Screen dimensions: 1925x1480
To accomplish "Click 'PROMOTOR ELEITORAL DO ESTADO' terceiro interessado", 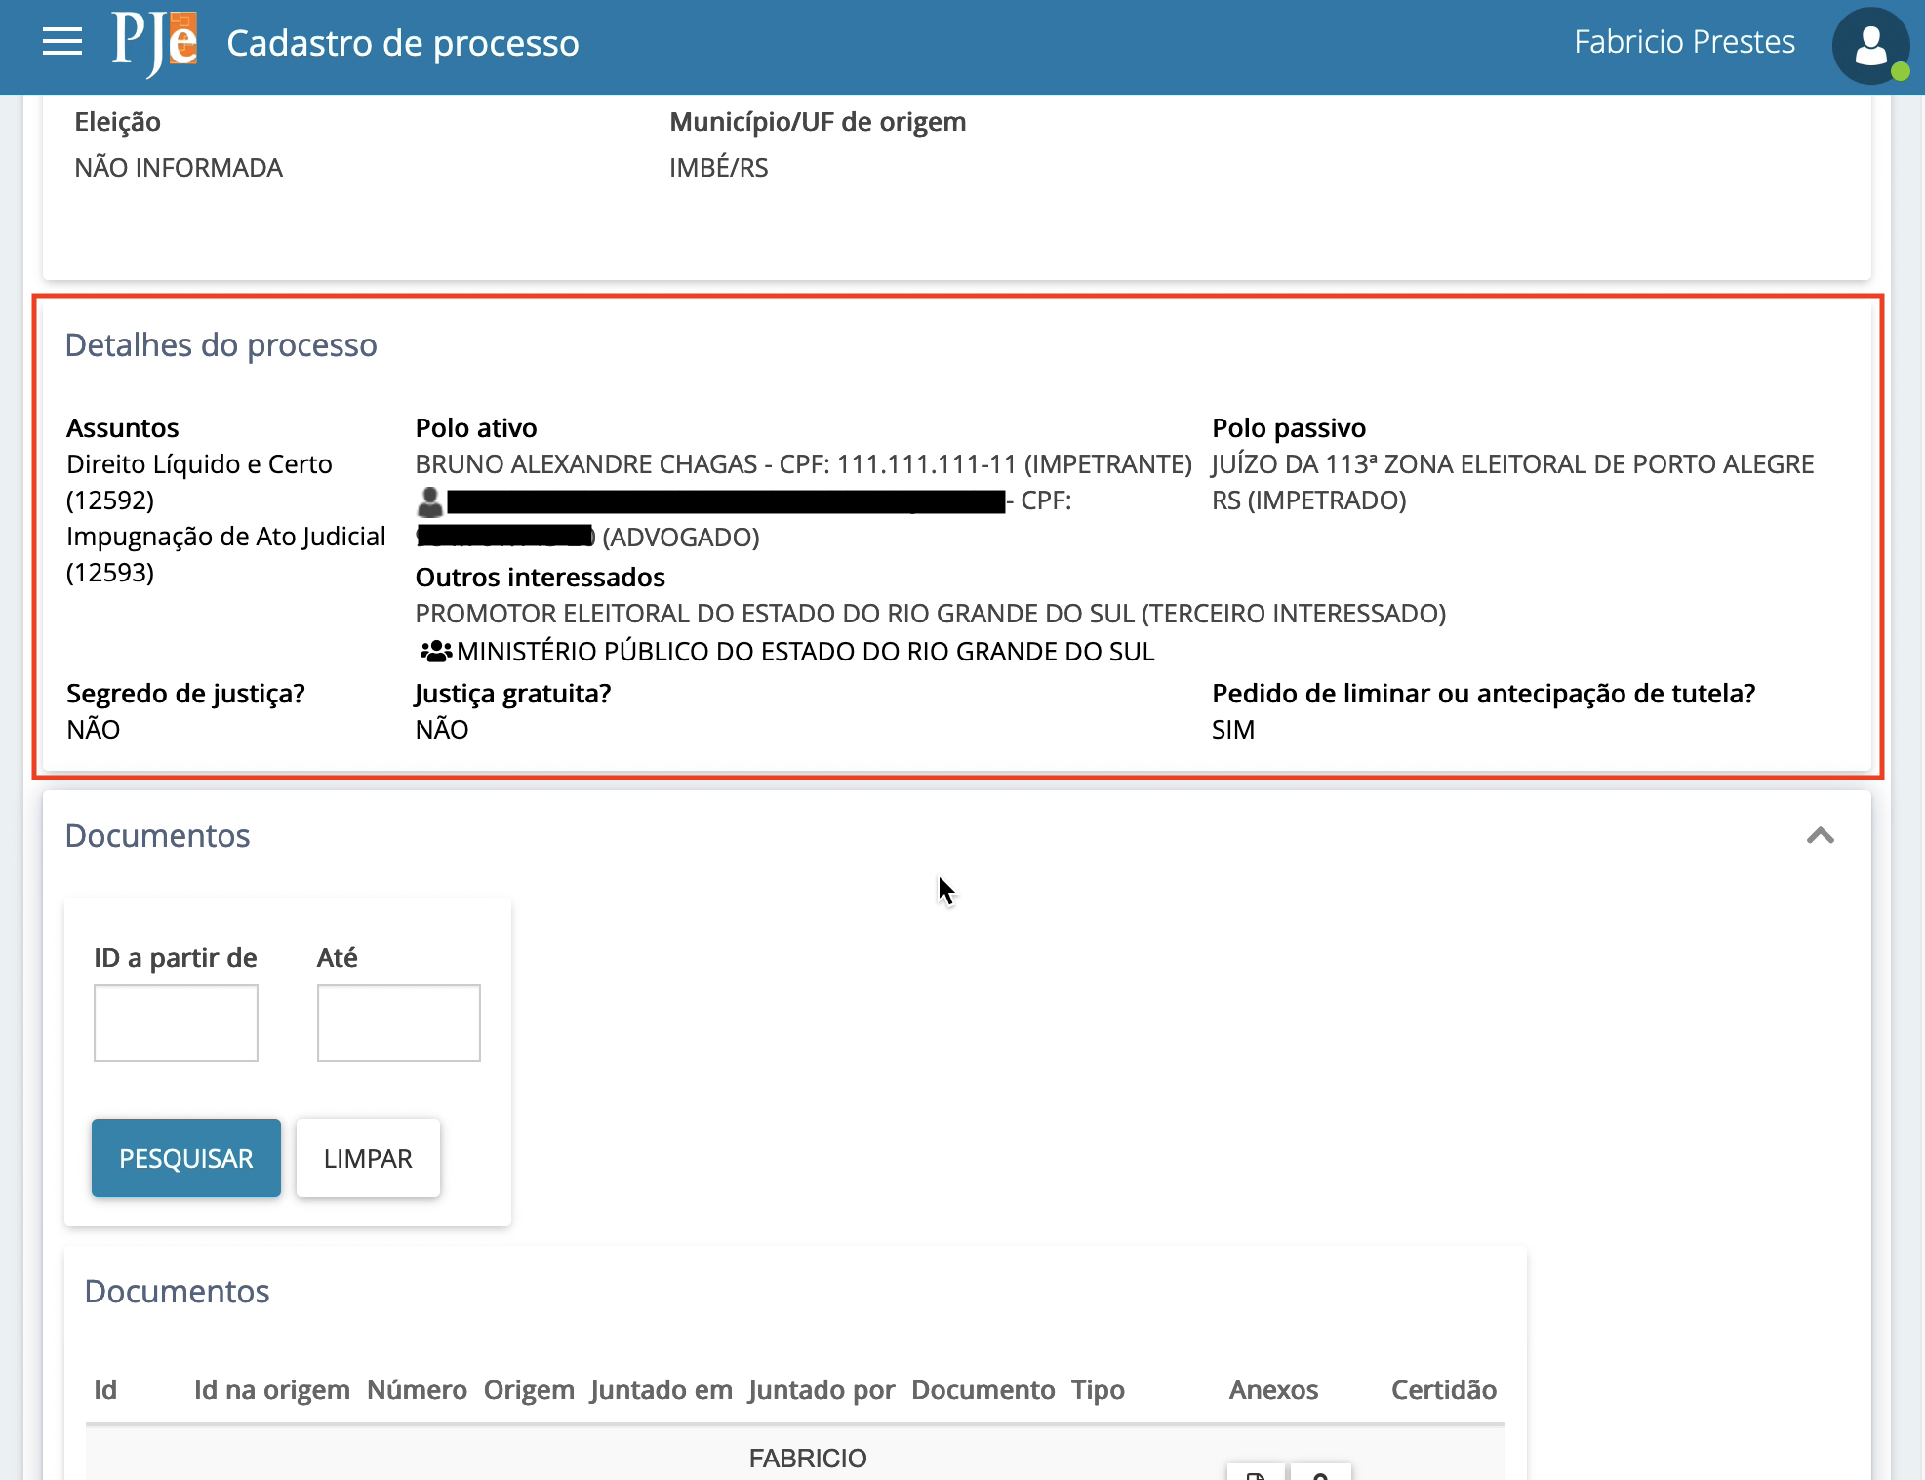I will click(931, 614).
